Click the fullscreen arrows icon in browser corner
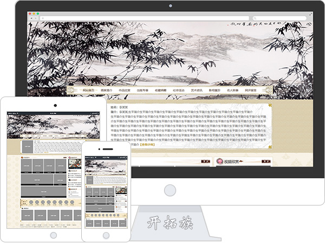This screenshot has width=325, height=244. (x=310, y=14)
